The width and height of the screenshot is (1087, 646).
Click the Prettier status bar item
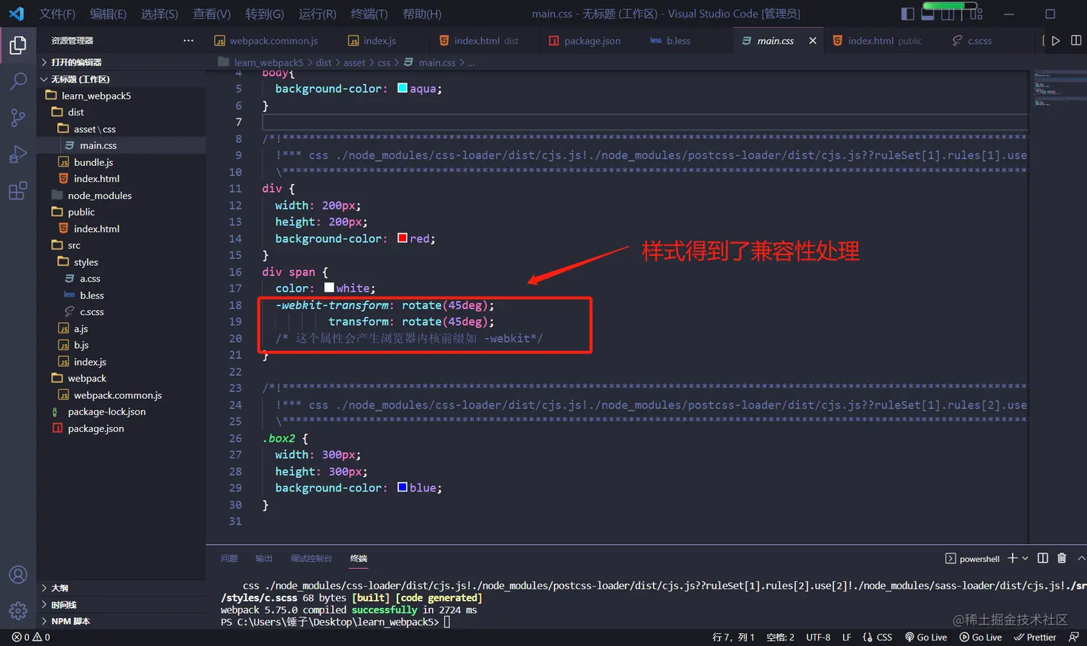tap(1035, 637)
